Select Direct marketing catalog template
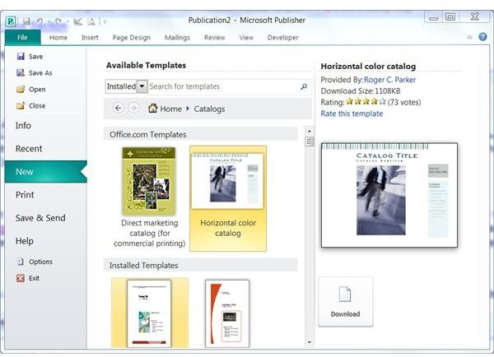This screenshot has height=357, width=494. pyautogui.click(x=149, y=197)
